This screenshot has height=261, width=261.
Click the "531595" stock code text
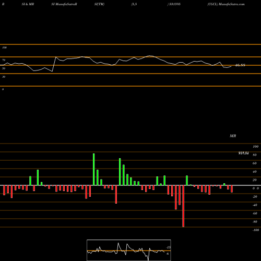(x=175, y=4)
